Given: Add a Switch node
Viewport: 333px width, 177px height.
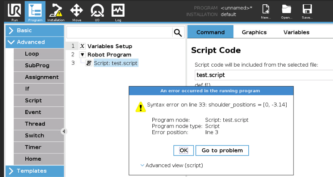Looking at the screenshot, I should click(x=39, y=136).
